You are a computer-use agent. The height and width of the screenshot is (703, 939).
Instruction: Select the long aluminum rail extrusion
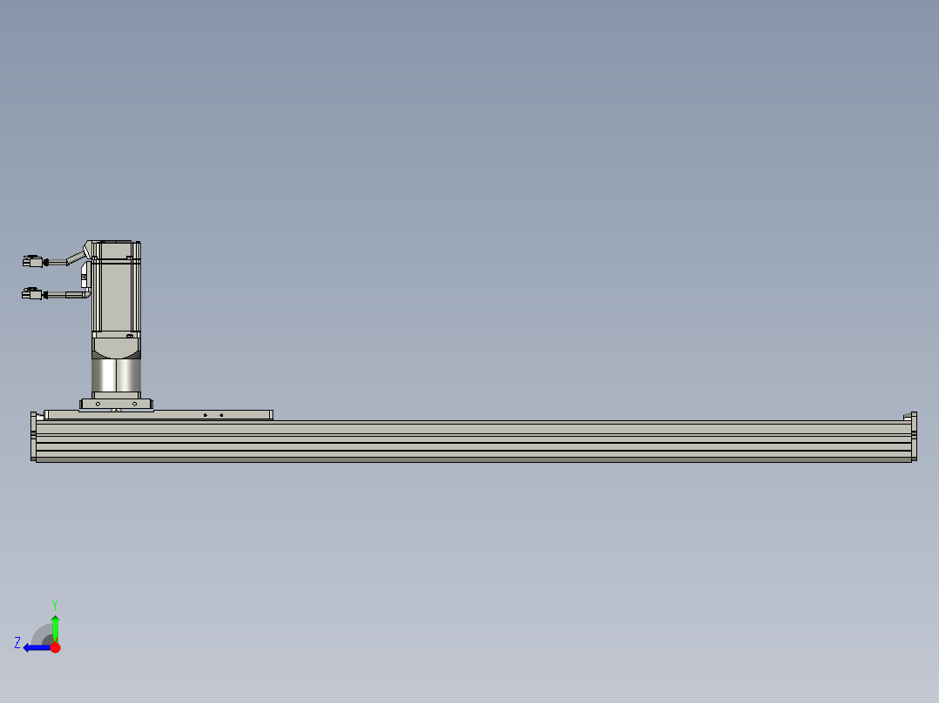pyautogui.click(x=473, y=441)
